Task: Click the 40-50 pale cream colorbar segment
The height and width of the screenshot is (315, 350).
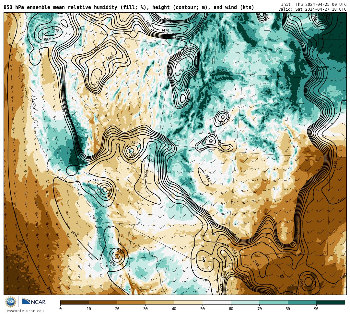Action: click(188, 302)
